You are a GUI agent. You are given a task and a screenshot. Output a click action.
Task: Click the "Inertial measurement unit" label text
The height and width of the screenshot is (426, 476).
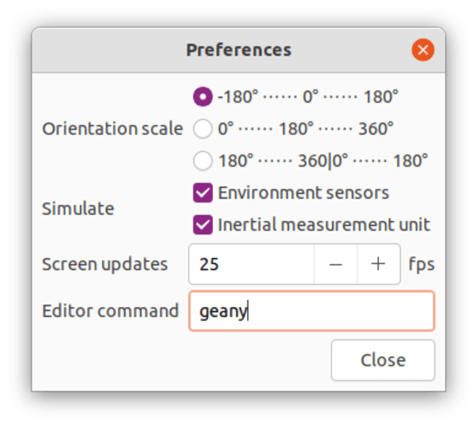coord(324,224)
